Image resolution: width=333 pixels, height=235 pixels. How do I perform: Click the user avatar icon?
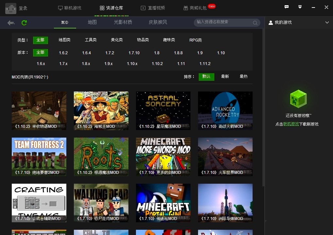point(11,8)
